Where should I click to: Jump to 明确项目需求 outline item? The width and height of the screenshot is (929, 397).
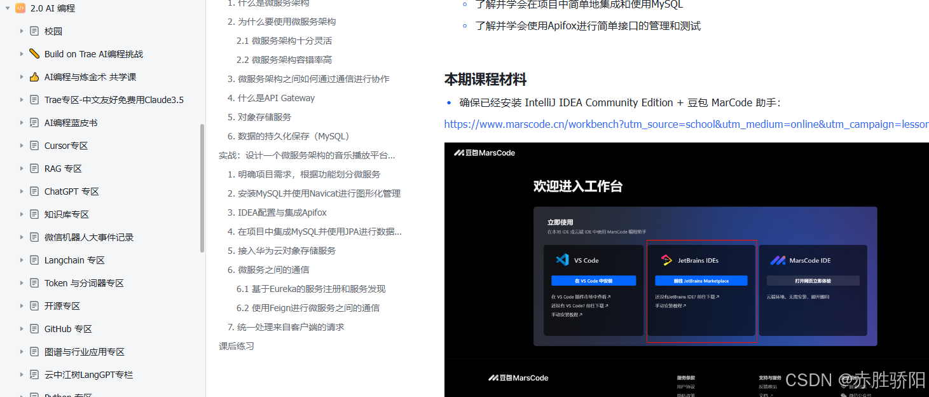click(x=304, y=174)
